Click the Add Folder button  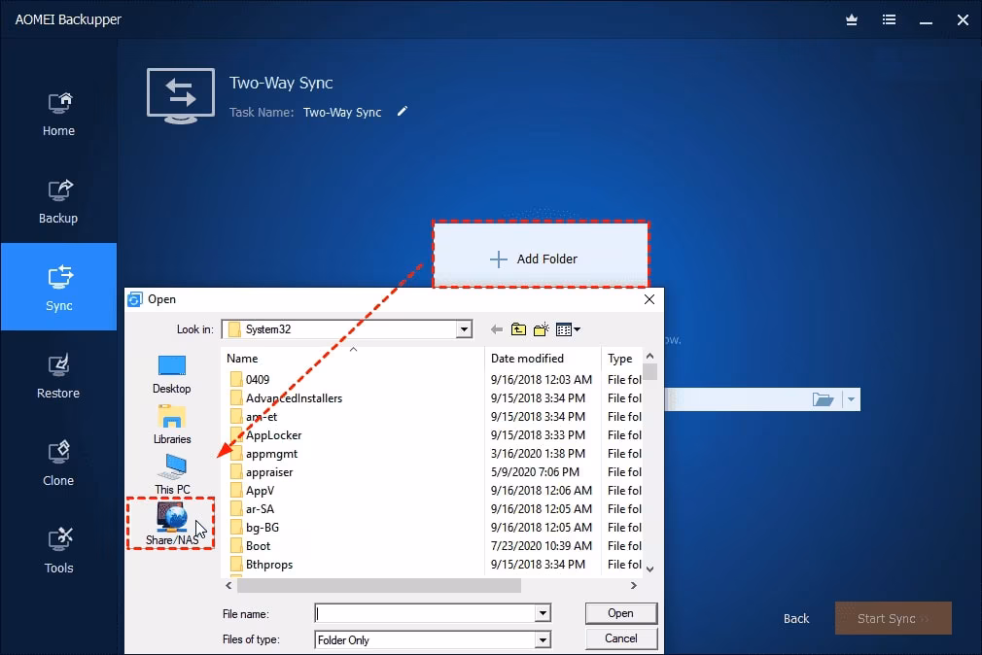(x=541, y=255)
